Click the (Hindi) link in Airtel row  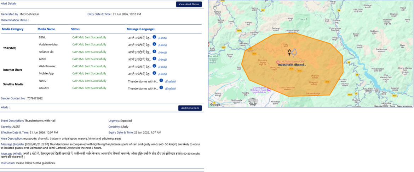tap(162, 60)
